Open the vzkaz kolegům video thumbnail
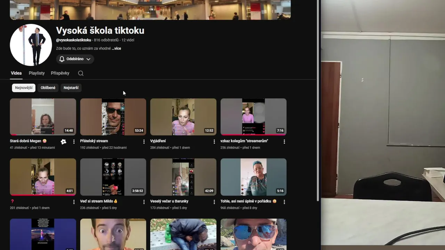445x250 pixels. click(253, 117)
